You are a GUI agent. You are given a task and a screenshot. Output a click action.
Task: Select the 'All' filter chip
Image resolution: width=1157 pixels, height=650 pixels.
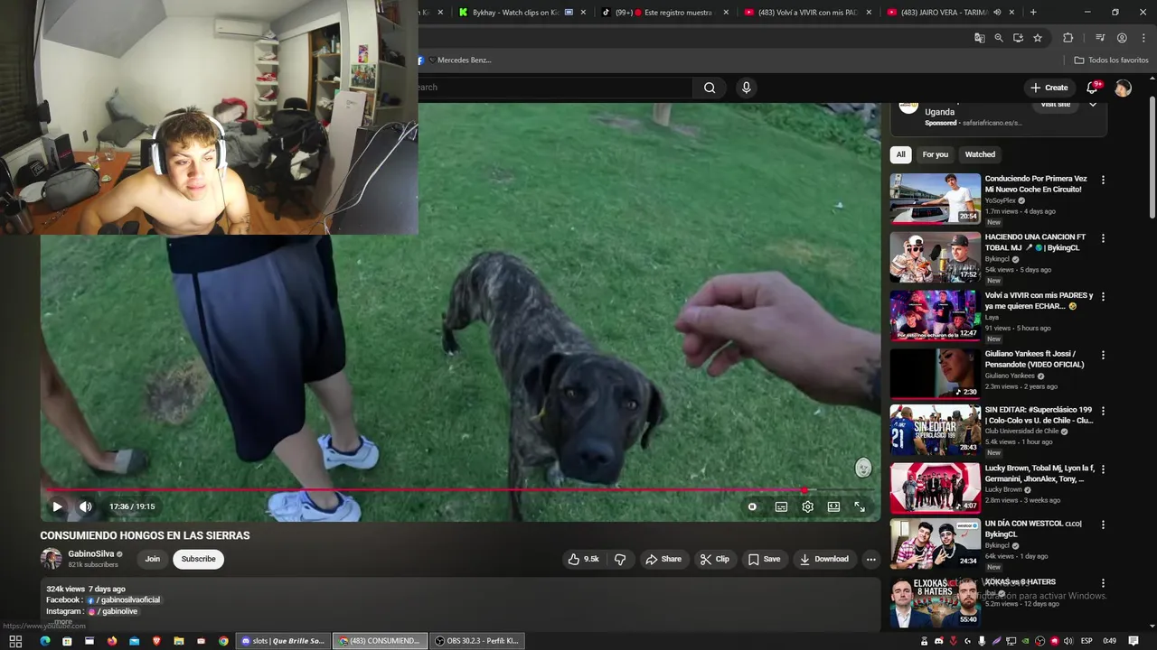900,154
